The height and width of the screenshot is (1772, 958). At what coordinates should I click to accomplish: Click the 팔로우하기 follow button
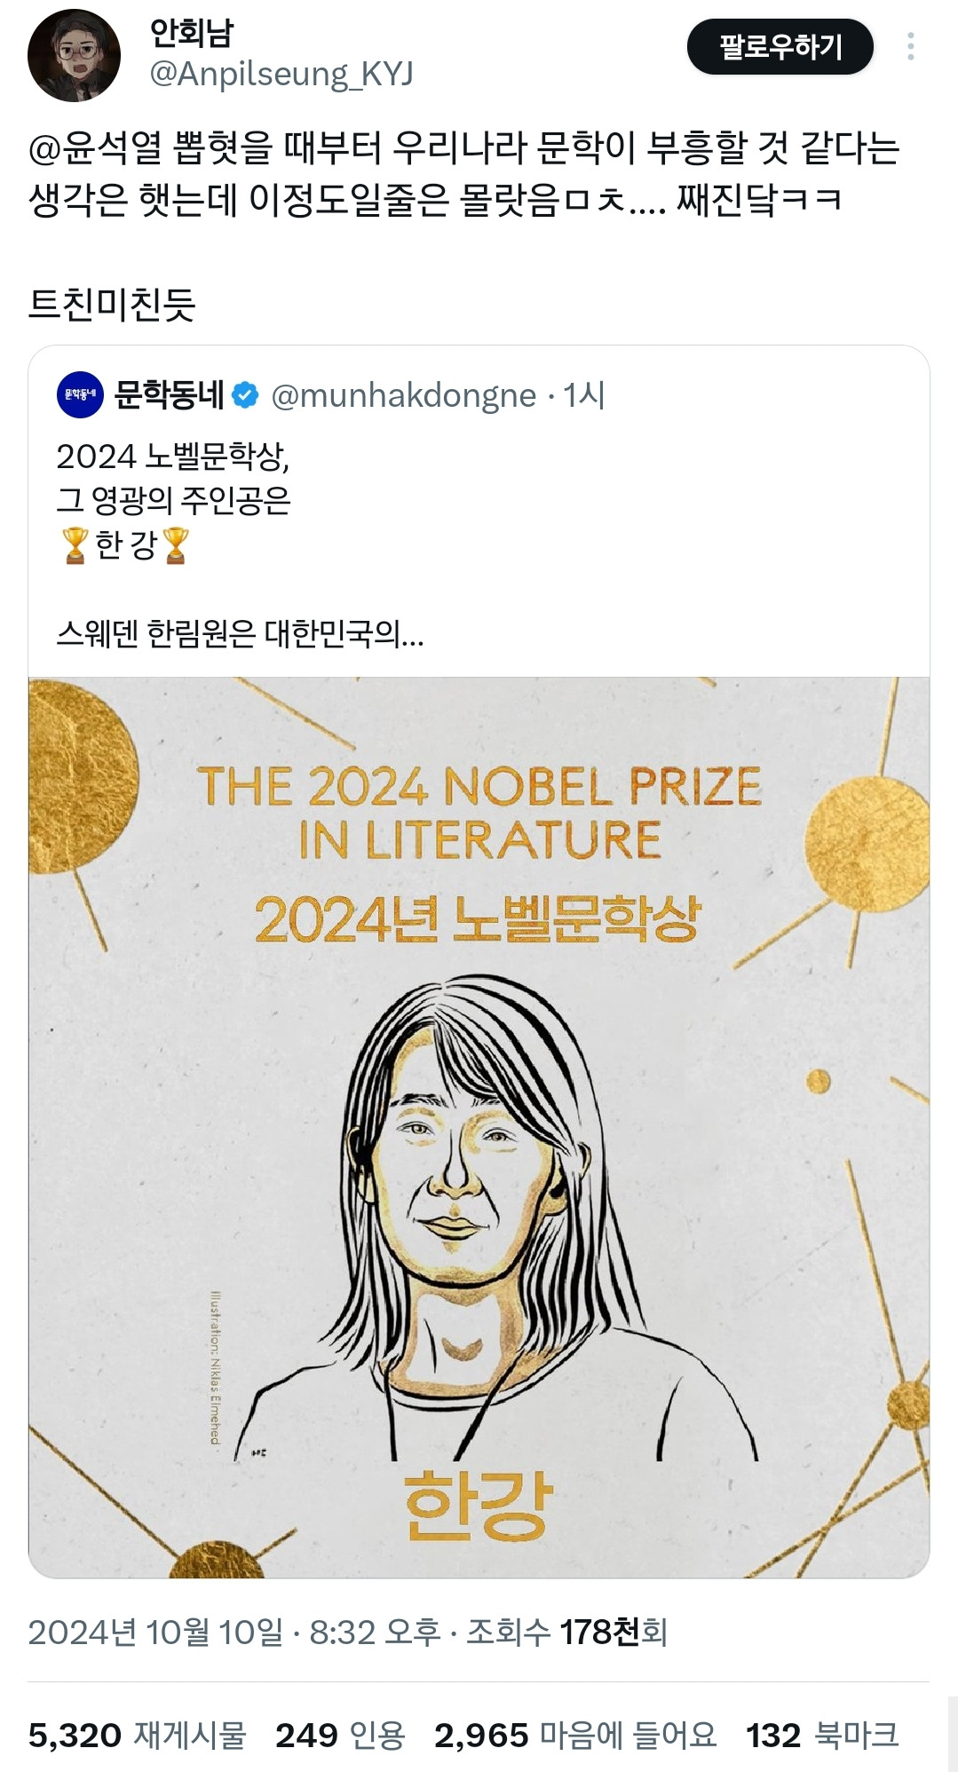pyautogui.click(x=780, y=47)
